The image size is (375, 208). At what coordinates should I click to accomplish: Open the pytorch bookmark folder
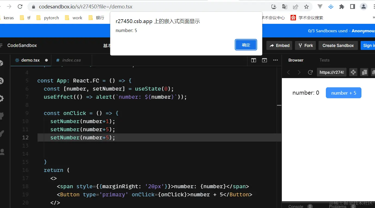48,18
